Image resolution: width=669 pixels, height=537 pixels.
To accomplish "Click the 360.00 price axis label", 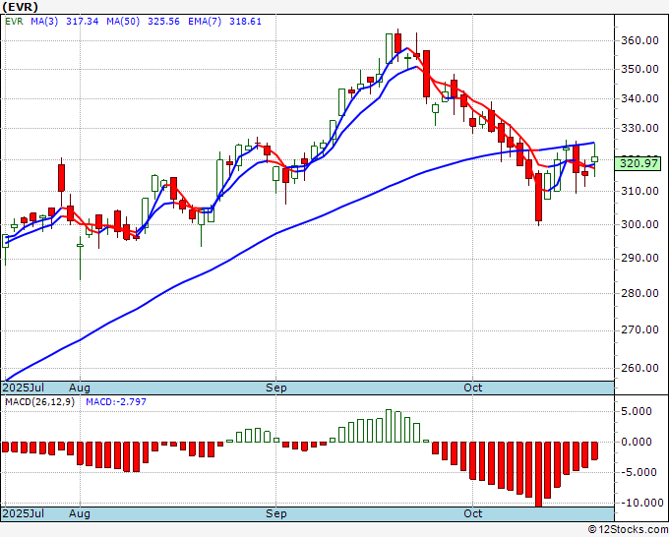I will tap(640, 41).
